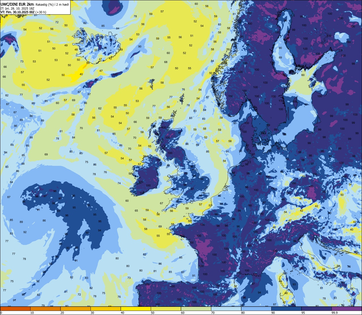Image resolution: width=362 pixels, height=315 pixels.
Task: Click the "29" humidity value on Iceland's south coast
Action: pos(88,63)
